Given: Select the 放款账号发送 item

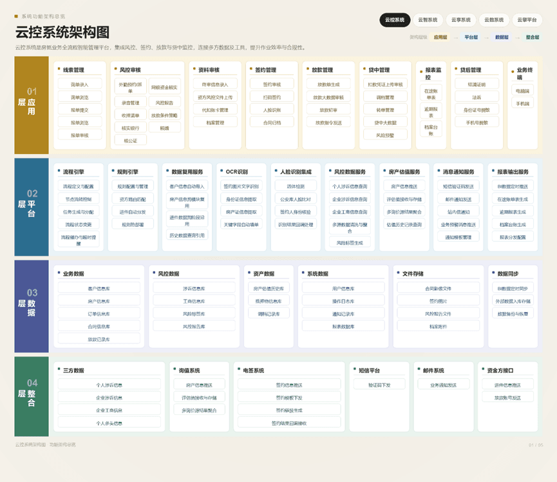Looking at the screenshot, I should 507,398.
